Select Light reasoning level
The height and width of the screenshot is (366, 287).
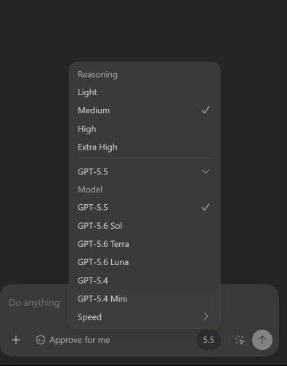click(x=145, y=92)
